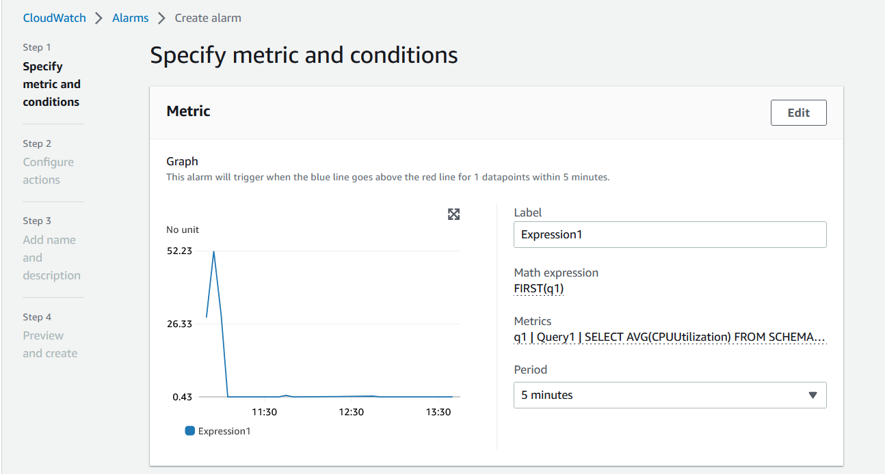The image size is (885, 474).
Task: Select Step 1 Specify metric and conditions
Action: [x=51, y=84]
